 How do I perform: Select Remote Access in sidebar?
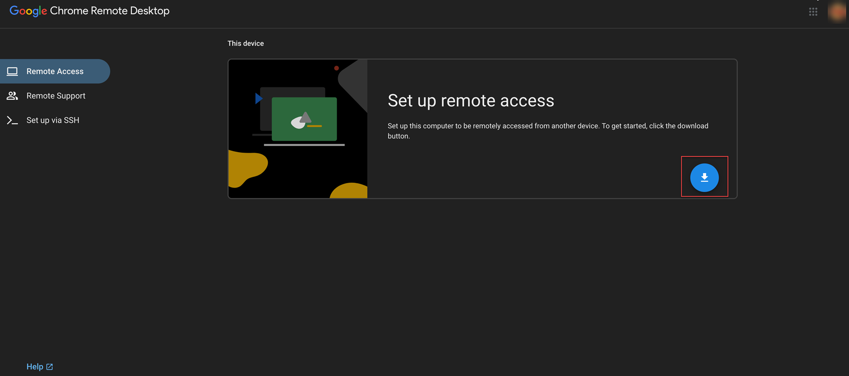click(55, 71)
